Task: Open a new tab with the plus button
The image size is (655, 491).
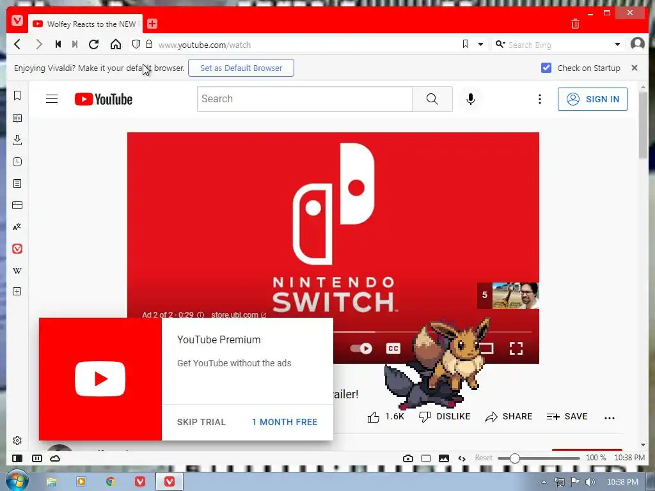Action: click(x=152, y=24)
